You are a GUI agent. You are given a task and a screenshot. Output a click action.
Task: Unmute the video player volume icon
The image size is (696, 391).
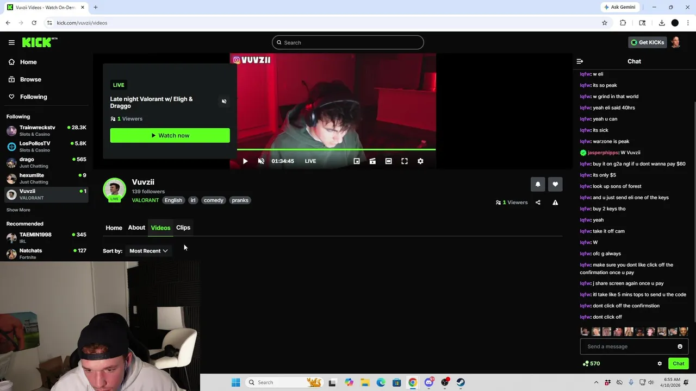[x=261, y=161]
